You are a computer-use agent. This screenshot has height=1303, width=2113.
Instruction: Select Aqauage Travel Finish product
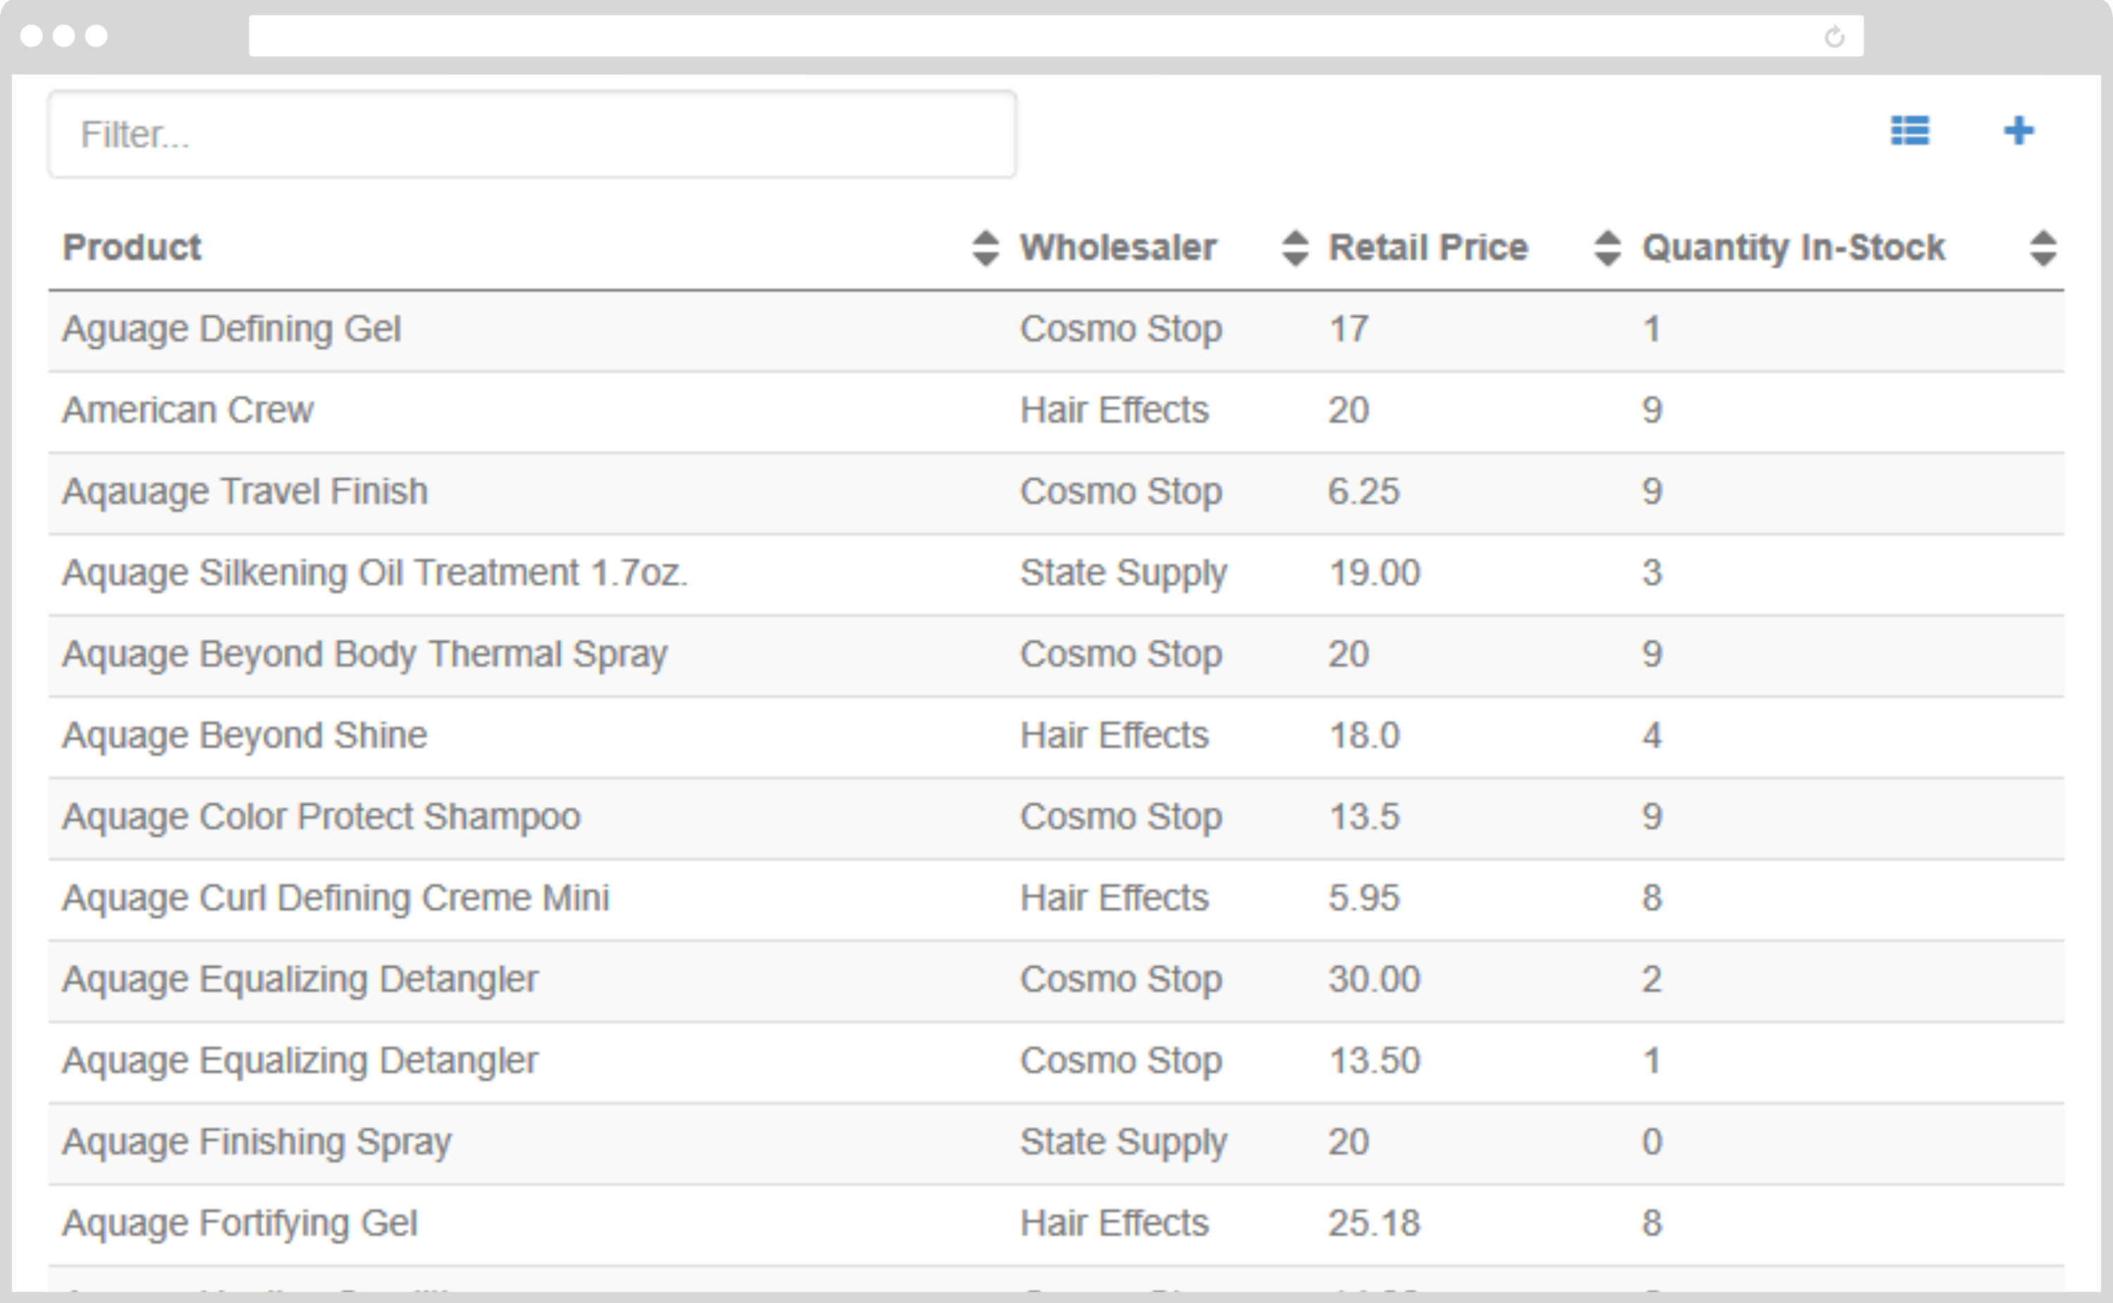click(245, 492)
